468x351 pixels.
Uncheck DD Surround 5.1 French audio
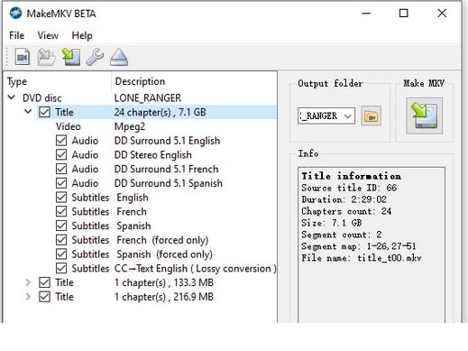pos(61,169)
